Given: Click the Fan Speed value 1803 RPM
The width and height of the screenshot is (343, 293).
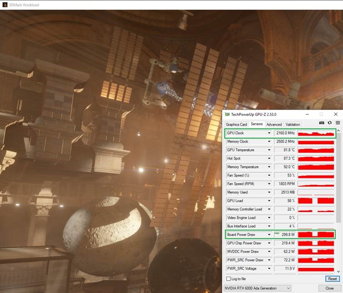Looking at the screenshot, I should click(284, 184).
